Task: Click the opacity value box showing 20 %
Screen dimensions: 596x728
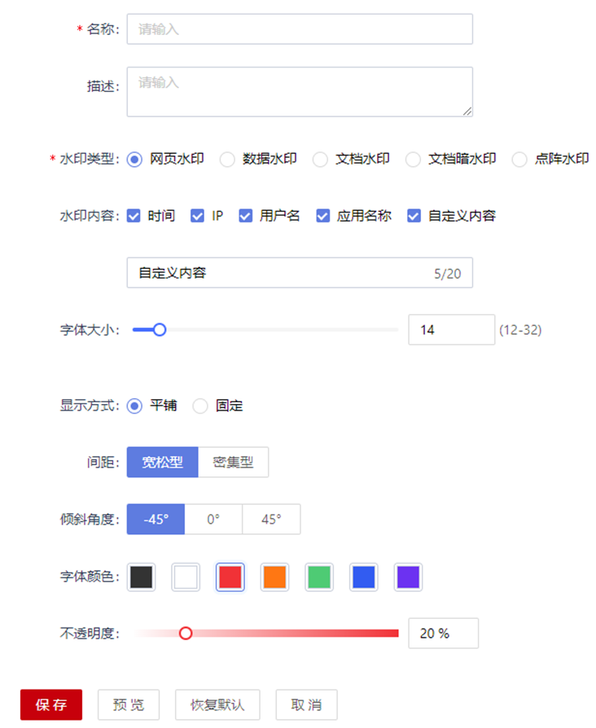Action: click(443, 634)
